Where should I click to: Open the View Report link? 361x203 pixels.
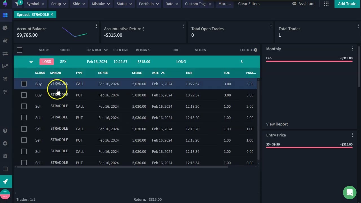coord(277,124)
